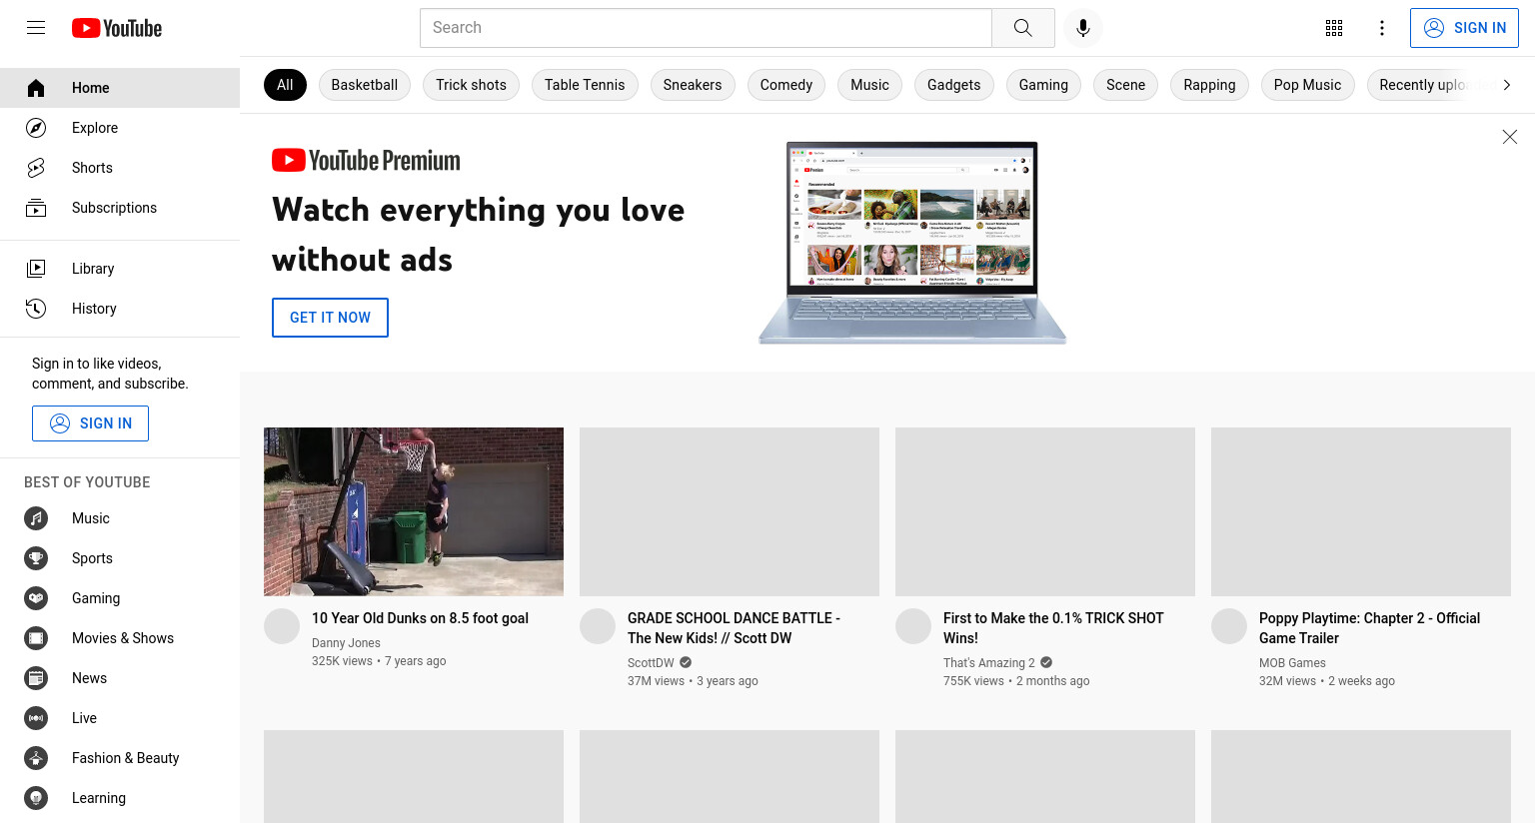Start voice search with microphone icon

pyautogui.click(x=1083, y=28)
